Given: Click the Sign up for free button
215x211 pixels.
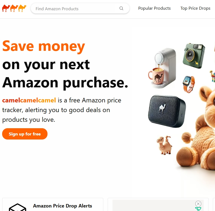Looking at the screenshot, I should (25, 134).
